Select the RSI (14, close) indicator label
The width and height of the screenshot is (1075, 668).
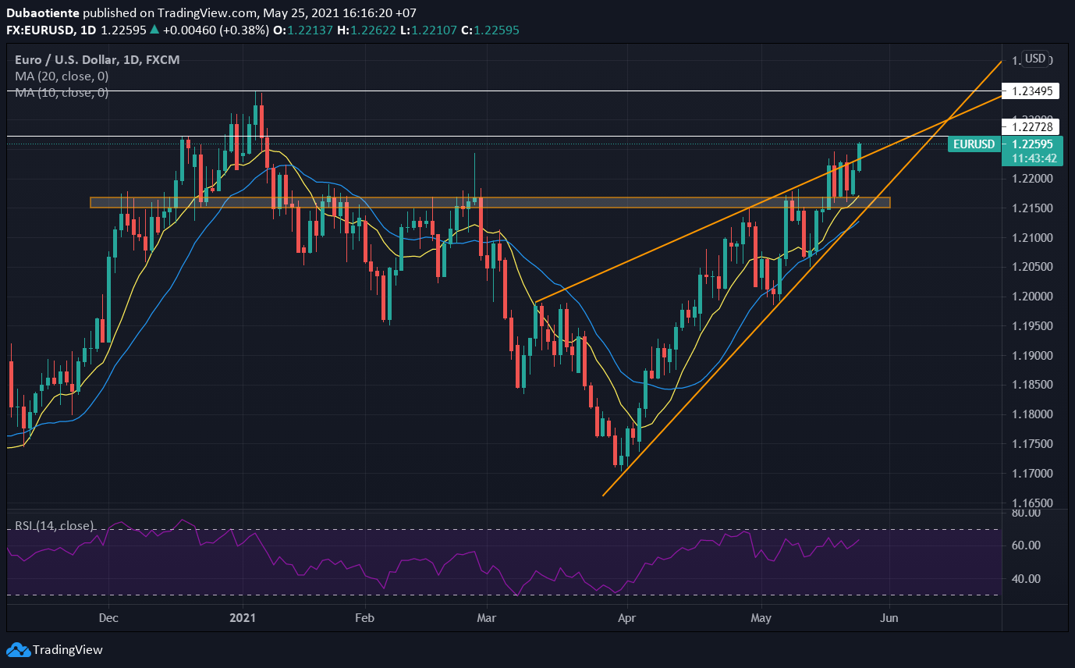55,526
